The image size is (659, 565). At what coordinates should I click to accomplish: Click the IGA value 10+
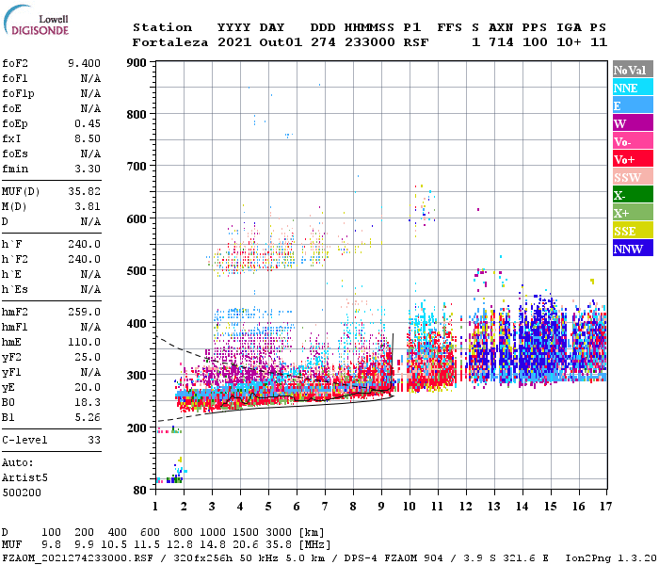click(x=569, y=42)
